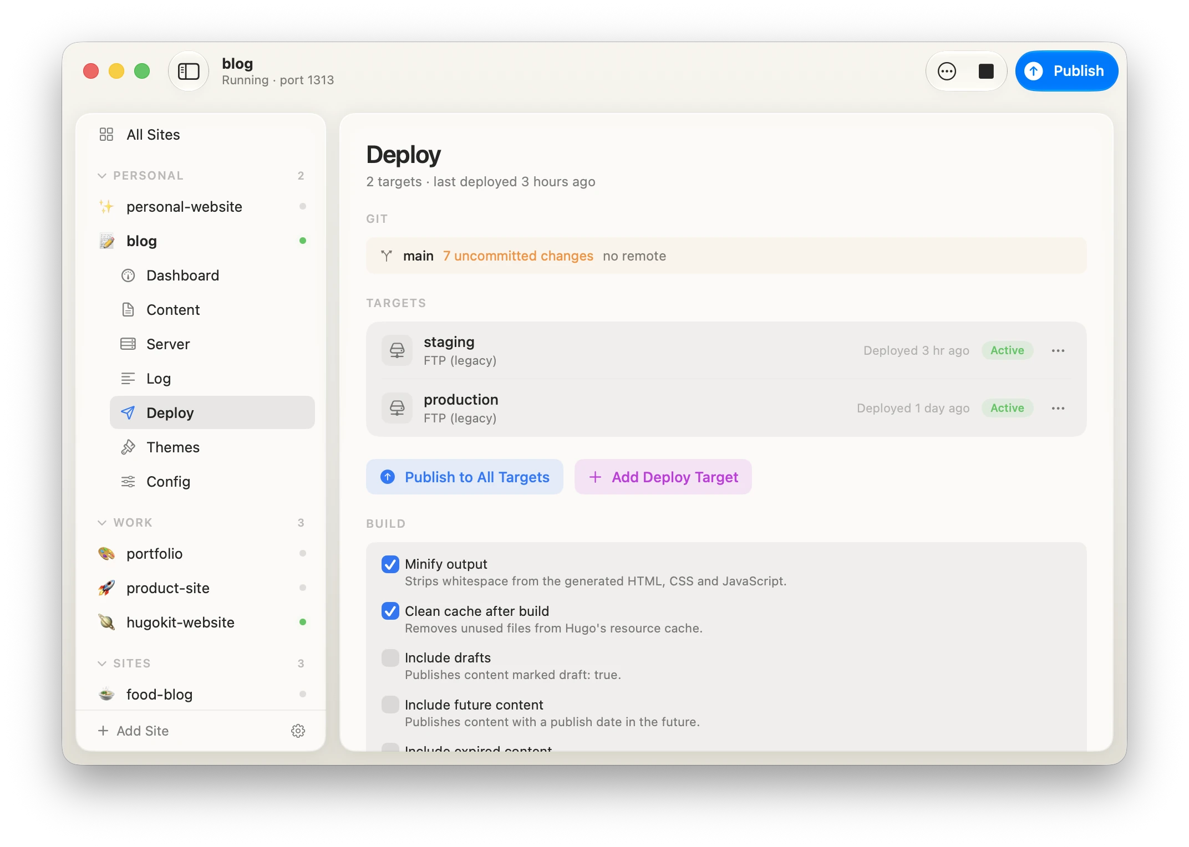Image resolution: width=1189 pixels, height=847 pixels.
Task: Click the product-site rocket icon
Action: pos(106,588)
